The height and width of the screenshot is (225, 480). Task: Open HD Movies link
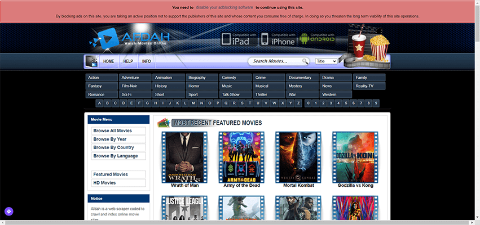click(x=118, y=183)
